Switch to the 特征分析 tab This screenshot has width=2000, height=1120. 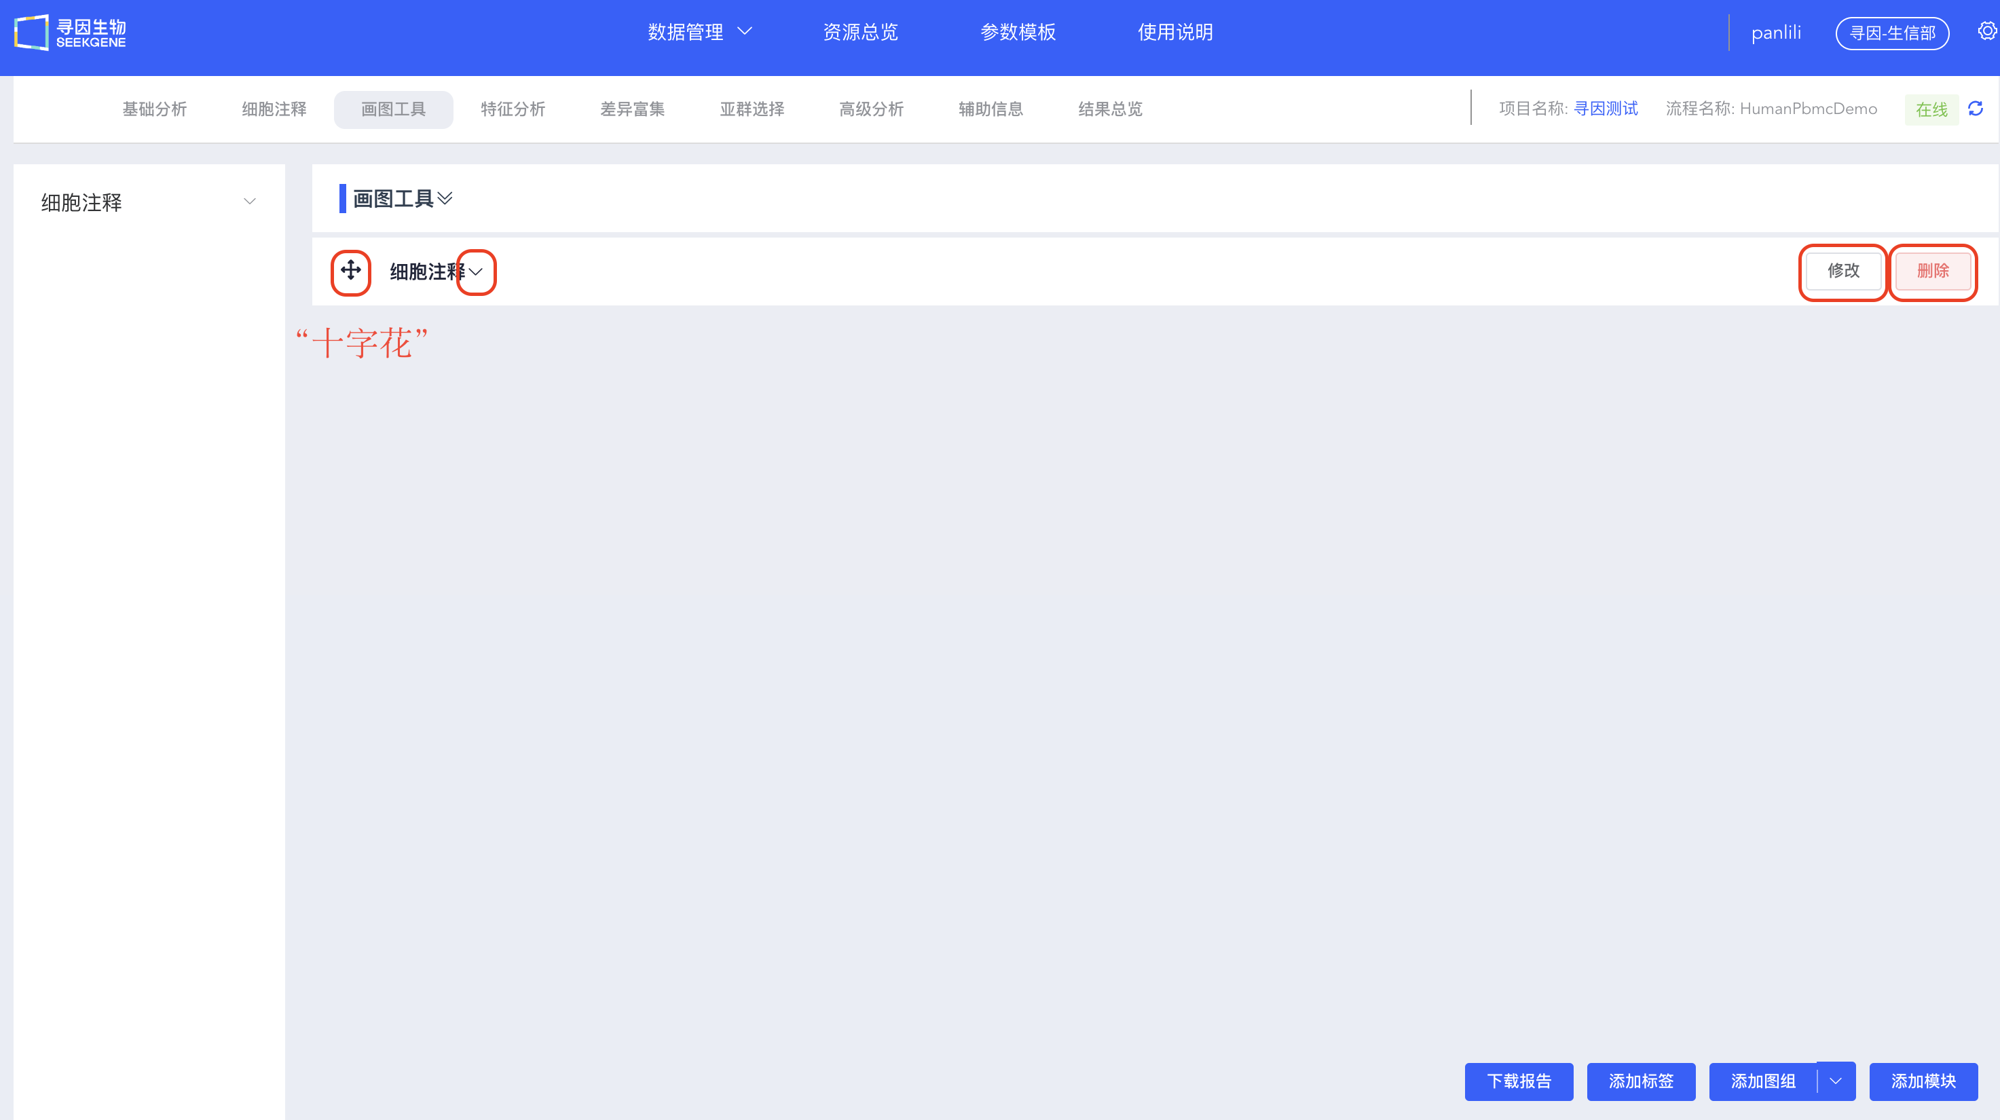[513, 109]
